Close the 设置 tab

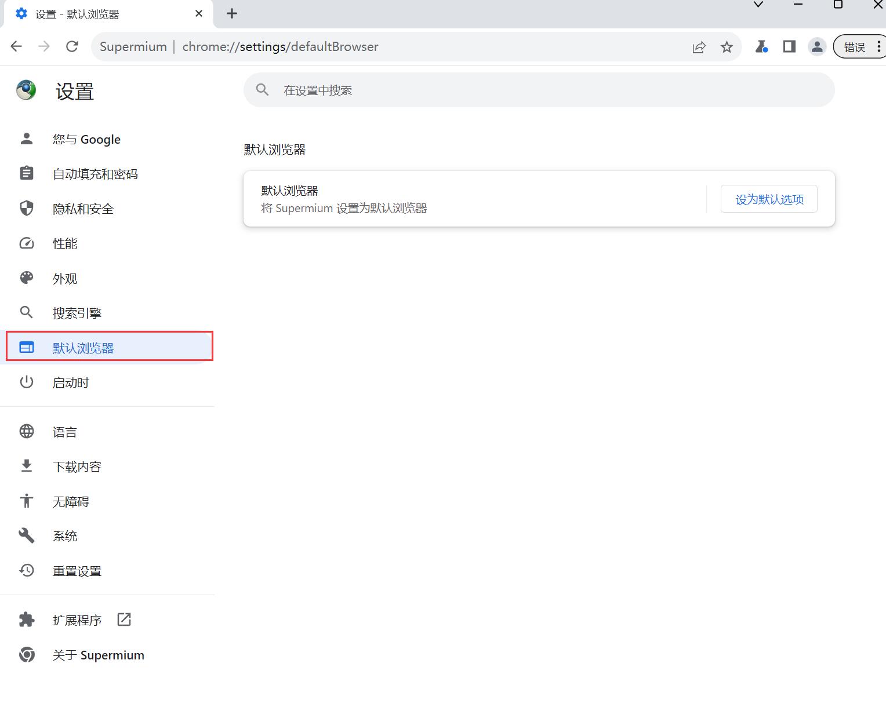click(x=199, y=13)
